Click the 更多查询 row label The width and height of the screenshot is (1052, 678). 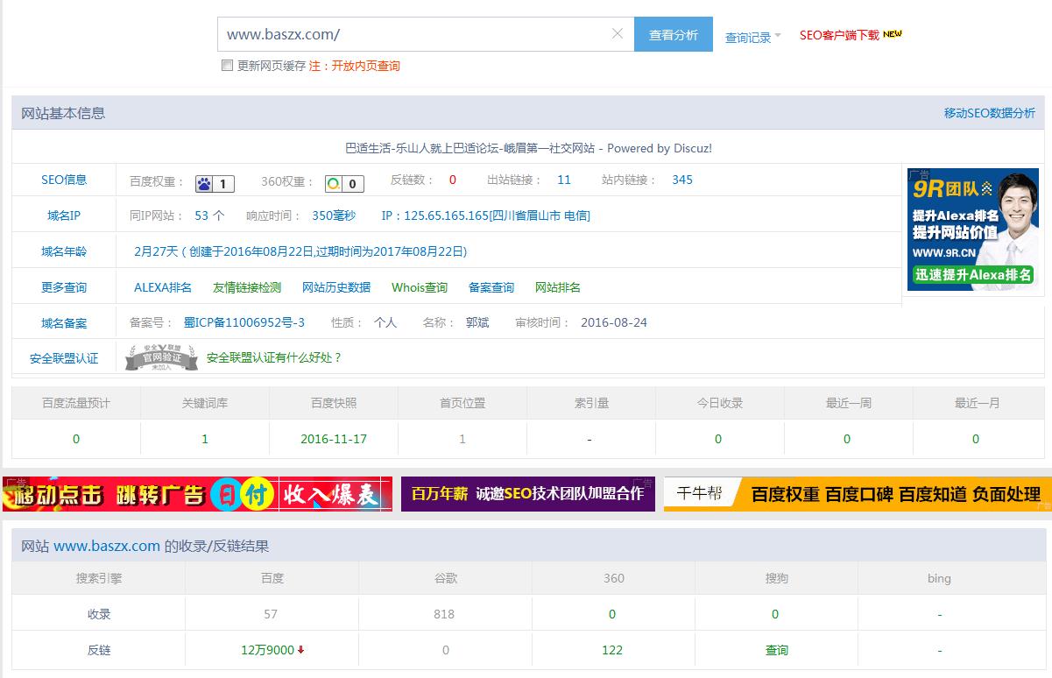click(x=64, y=287)
